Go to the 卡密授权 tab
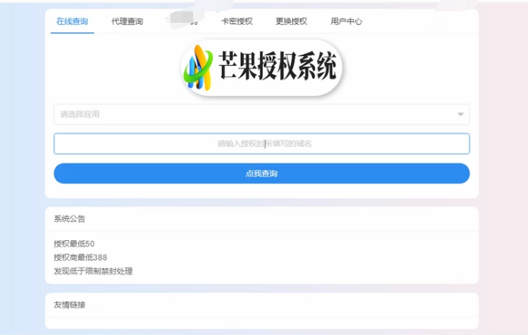528x335 pixels. pyautogui.click(x=236, y=21)
